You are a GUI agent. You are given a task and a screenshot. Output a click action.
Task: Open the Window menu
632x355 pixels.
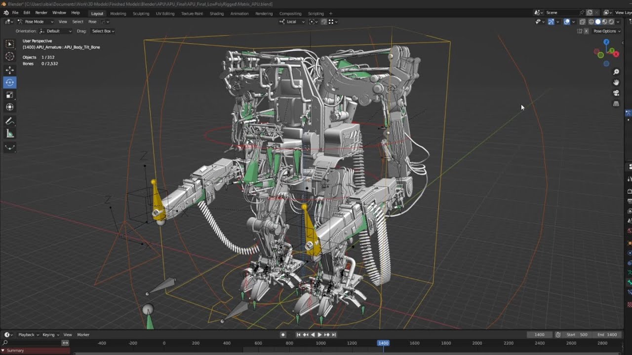coord(59,13)
